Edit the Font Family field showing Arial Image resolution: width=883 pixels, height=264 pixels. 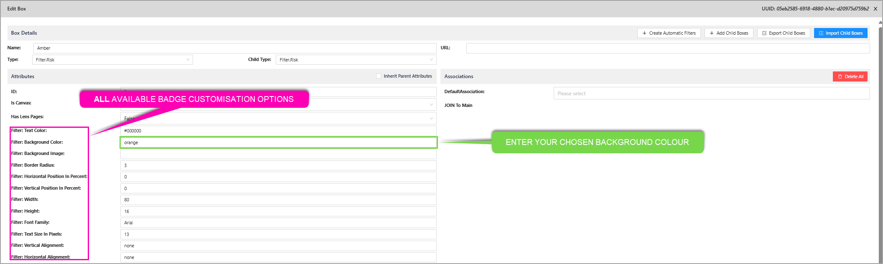pos(278,223)
